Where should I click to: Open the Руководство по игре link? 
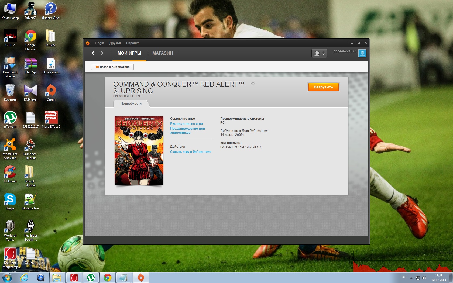[x=186, y=124]
